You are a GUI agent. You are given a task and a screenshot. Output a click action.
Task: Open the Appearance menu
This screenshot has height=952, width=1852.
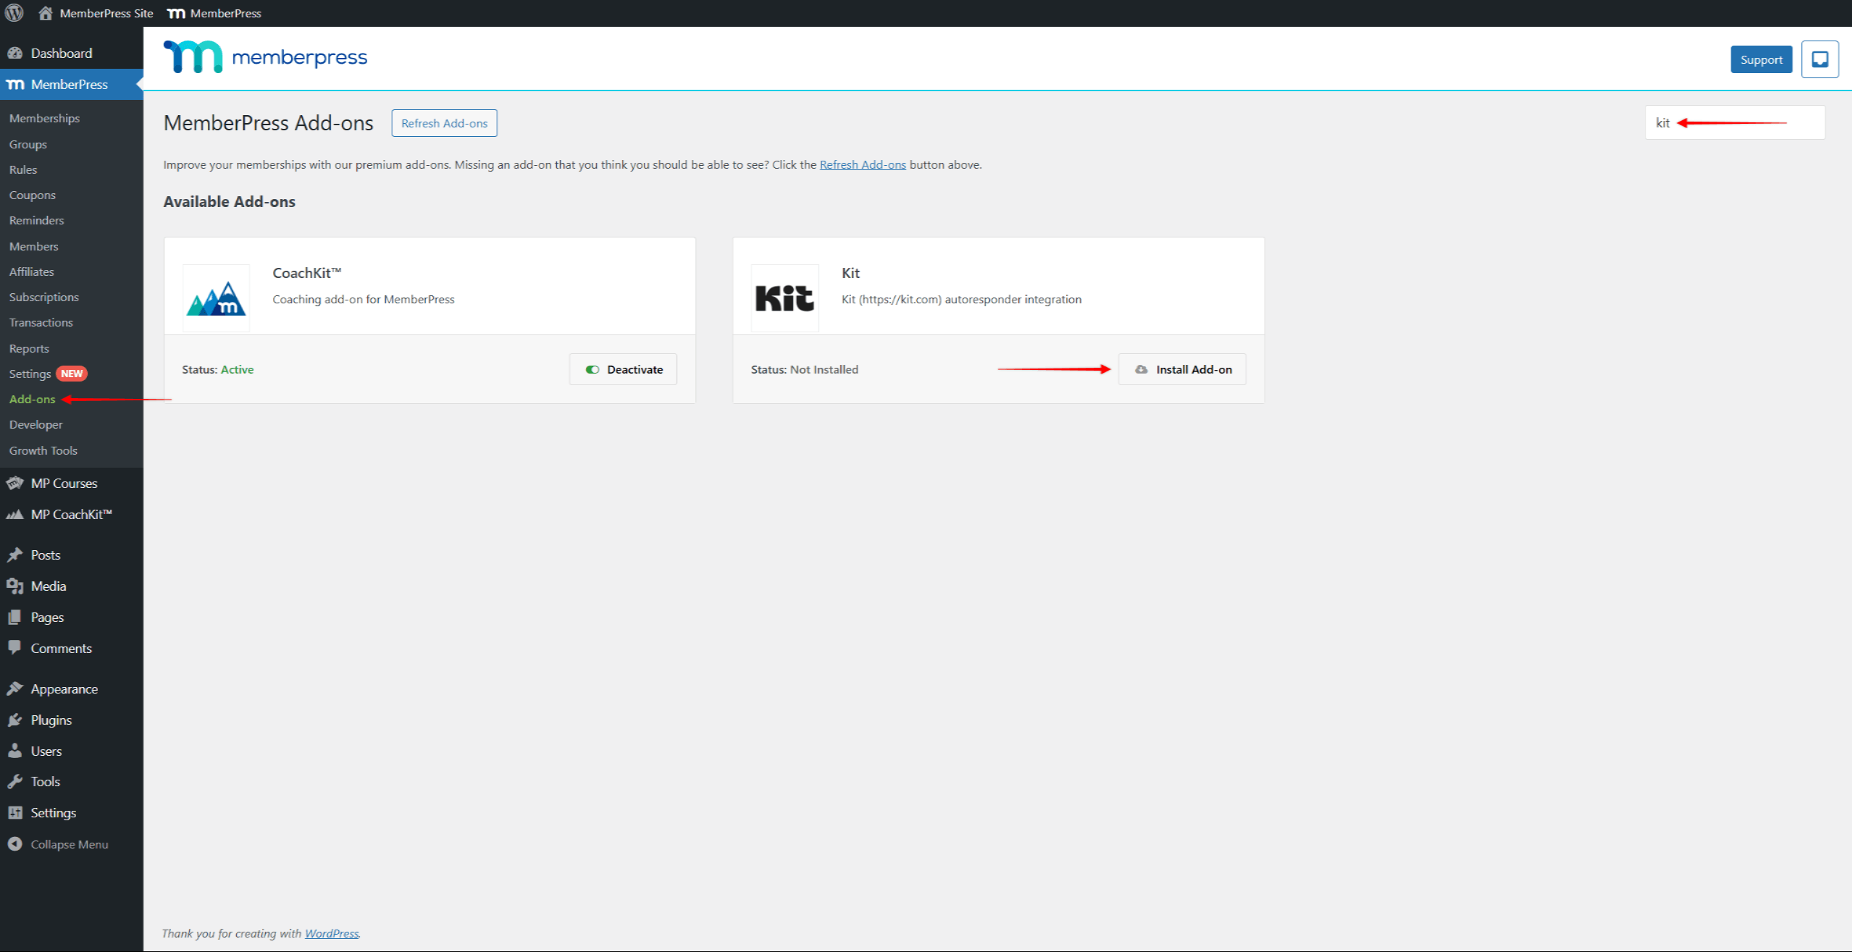tap(64, 688)
